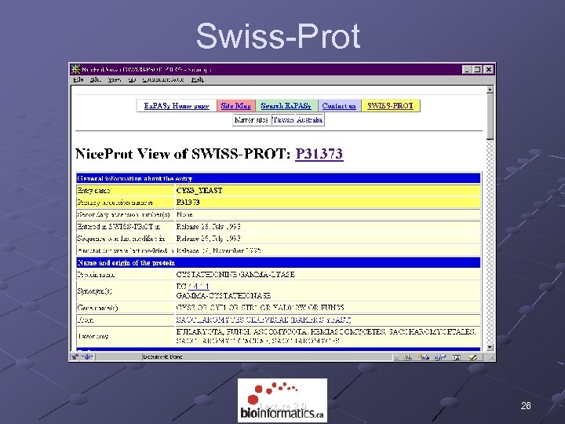The width and height of the screenshot is (565, 424).
Task: Open accession P31373 heading link
Action: click(319, 154)
